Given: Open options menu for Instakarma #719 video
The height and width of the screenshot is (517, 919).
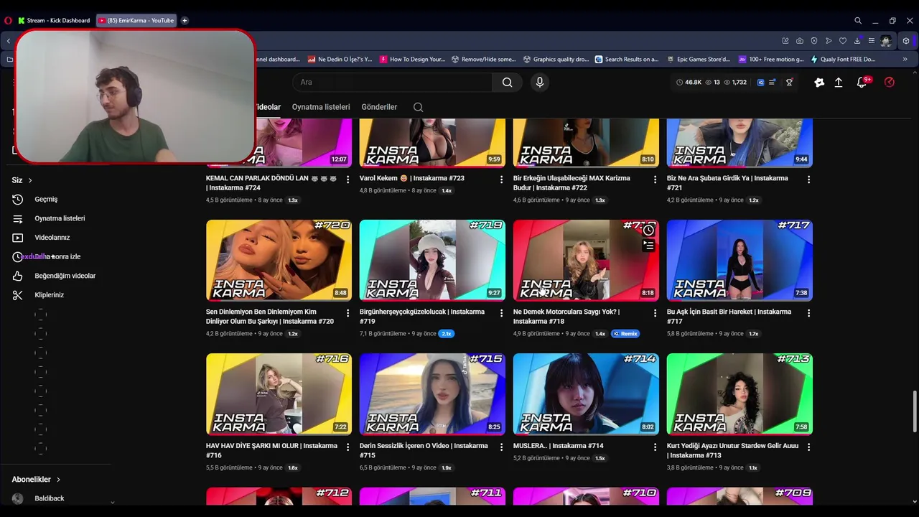Looking at the screenshot, I should (502, 313).
